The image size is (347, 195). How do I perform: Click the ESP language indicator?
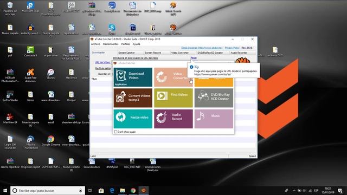[316, 191]
